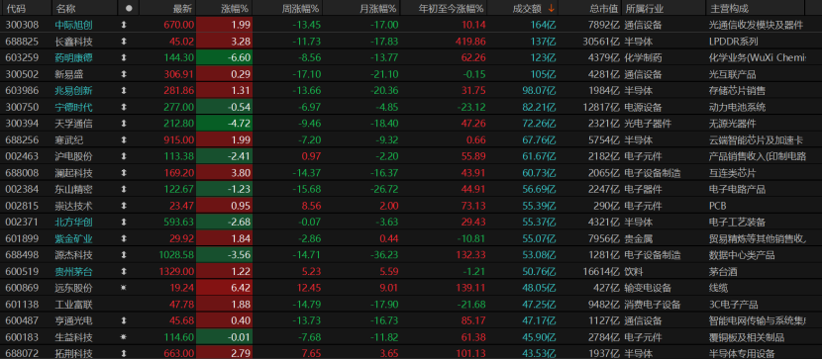822x360 pixels.
Task: Click the marker icon in 源杰科技 row
Action: 124,255
